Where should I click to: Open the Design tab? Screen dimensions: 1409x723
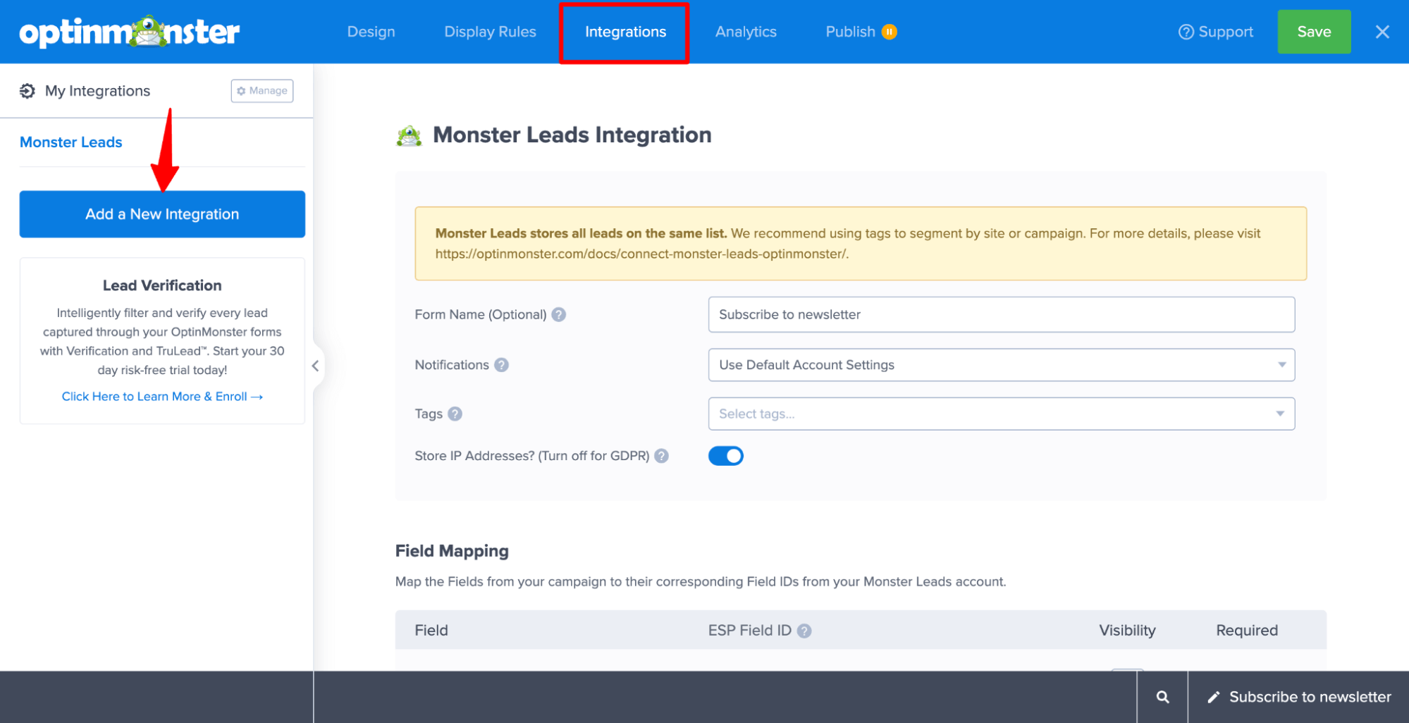[371, 32]
